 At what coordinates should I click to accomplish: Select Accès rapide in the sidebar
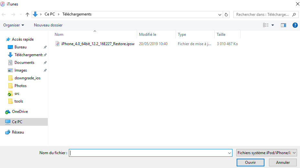pos(23,39)
